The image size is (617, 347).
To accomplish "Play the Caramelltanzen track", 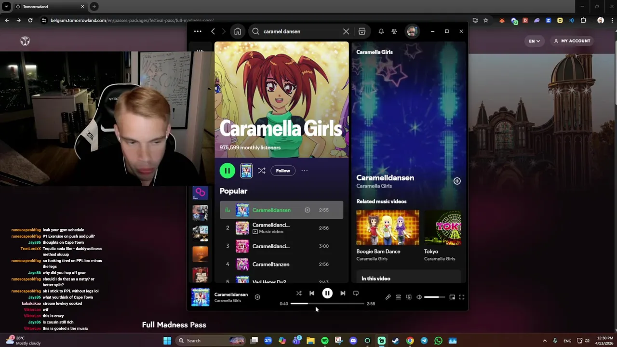I will (282, 264).
